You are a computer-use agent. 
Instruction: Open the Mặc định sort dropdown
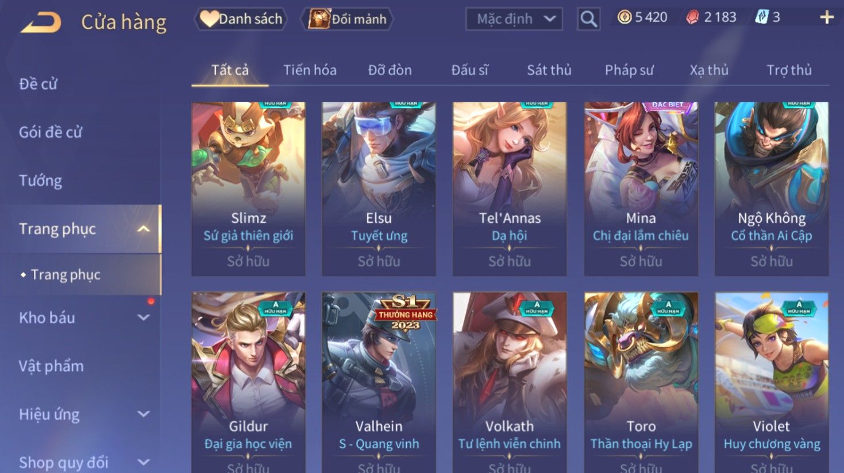(x=514, y=19)
